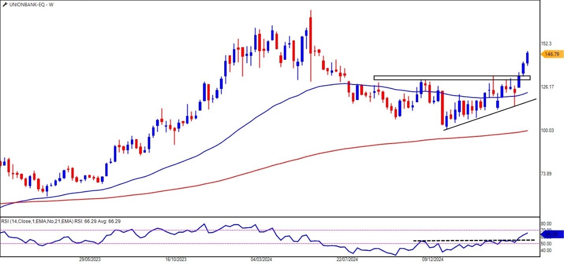Screen dimensions: 564x265
Task: Click the 16/10/2023 date label
Action: (176, 260)
